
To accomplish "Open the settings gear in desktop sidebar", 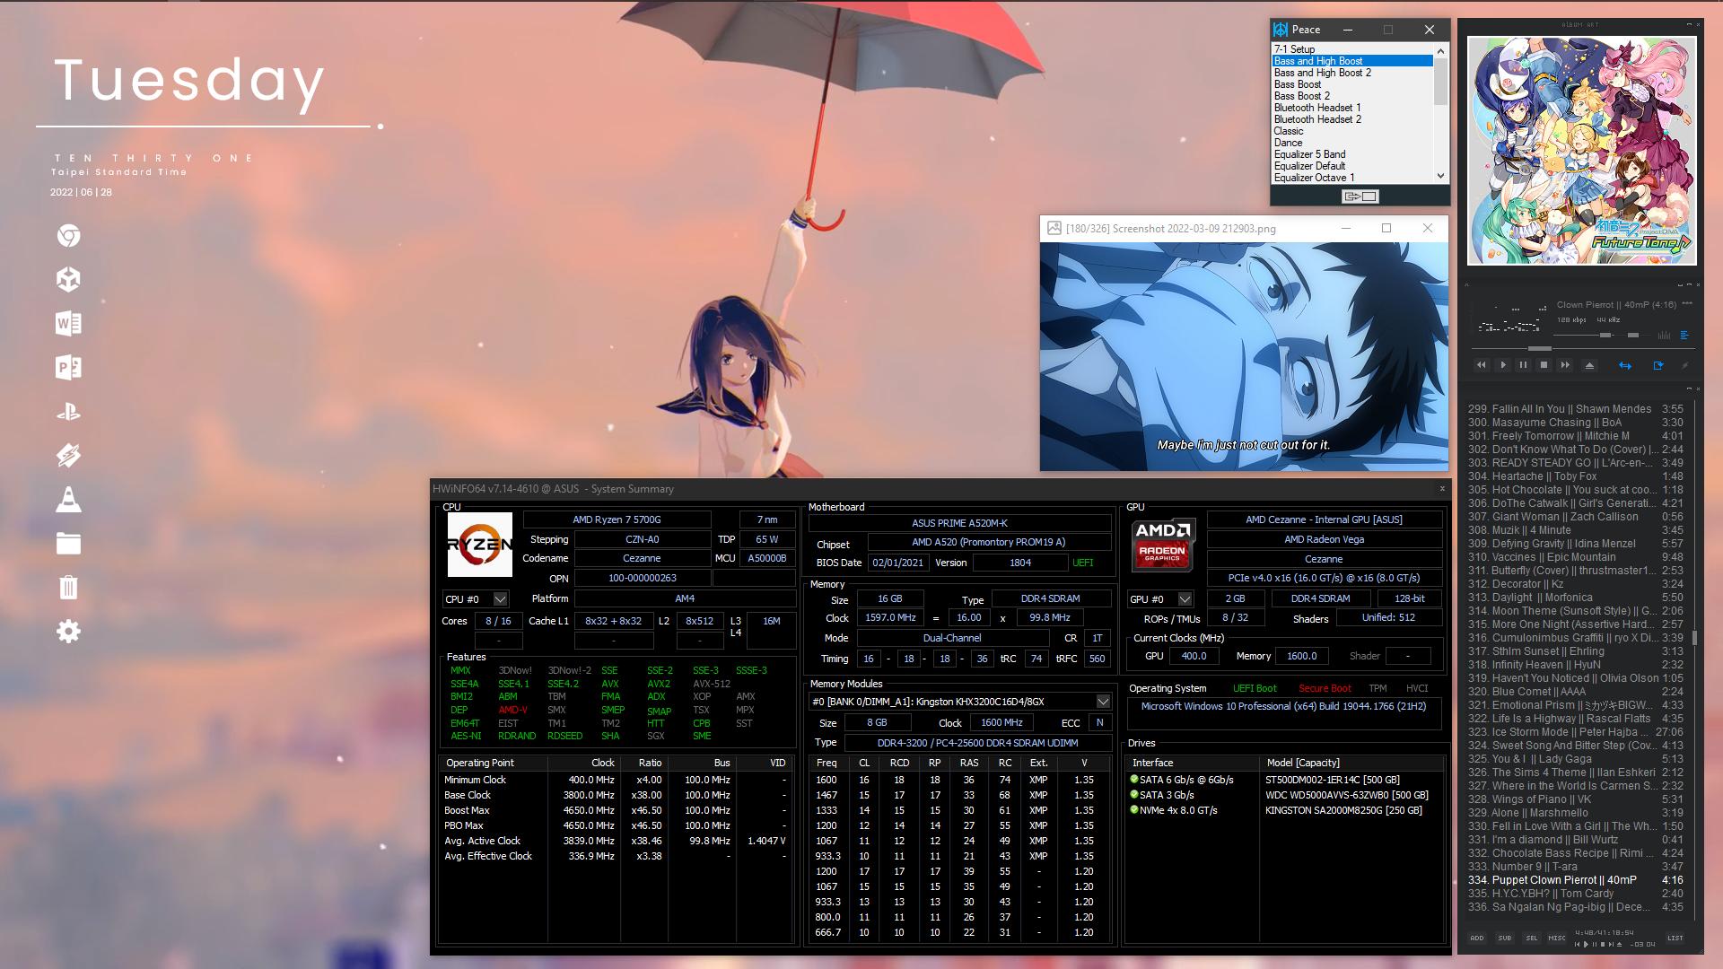I will click(x=68, y=632).
